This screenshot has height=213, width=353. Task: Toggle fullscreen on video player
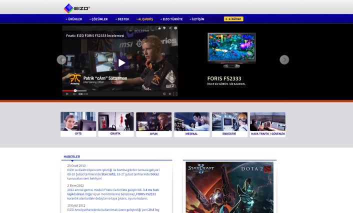click(x=174, y=93)
